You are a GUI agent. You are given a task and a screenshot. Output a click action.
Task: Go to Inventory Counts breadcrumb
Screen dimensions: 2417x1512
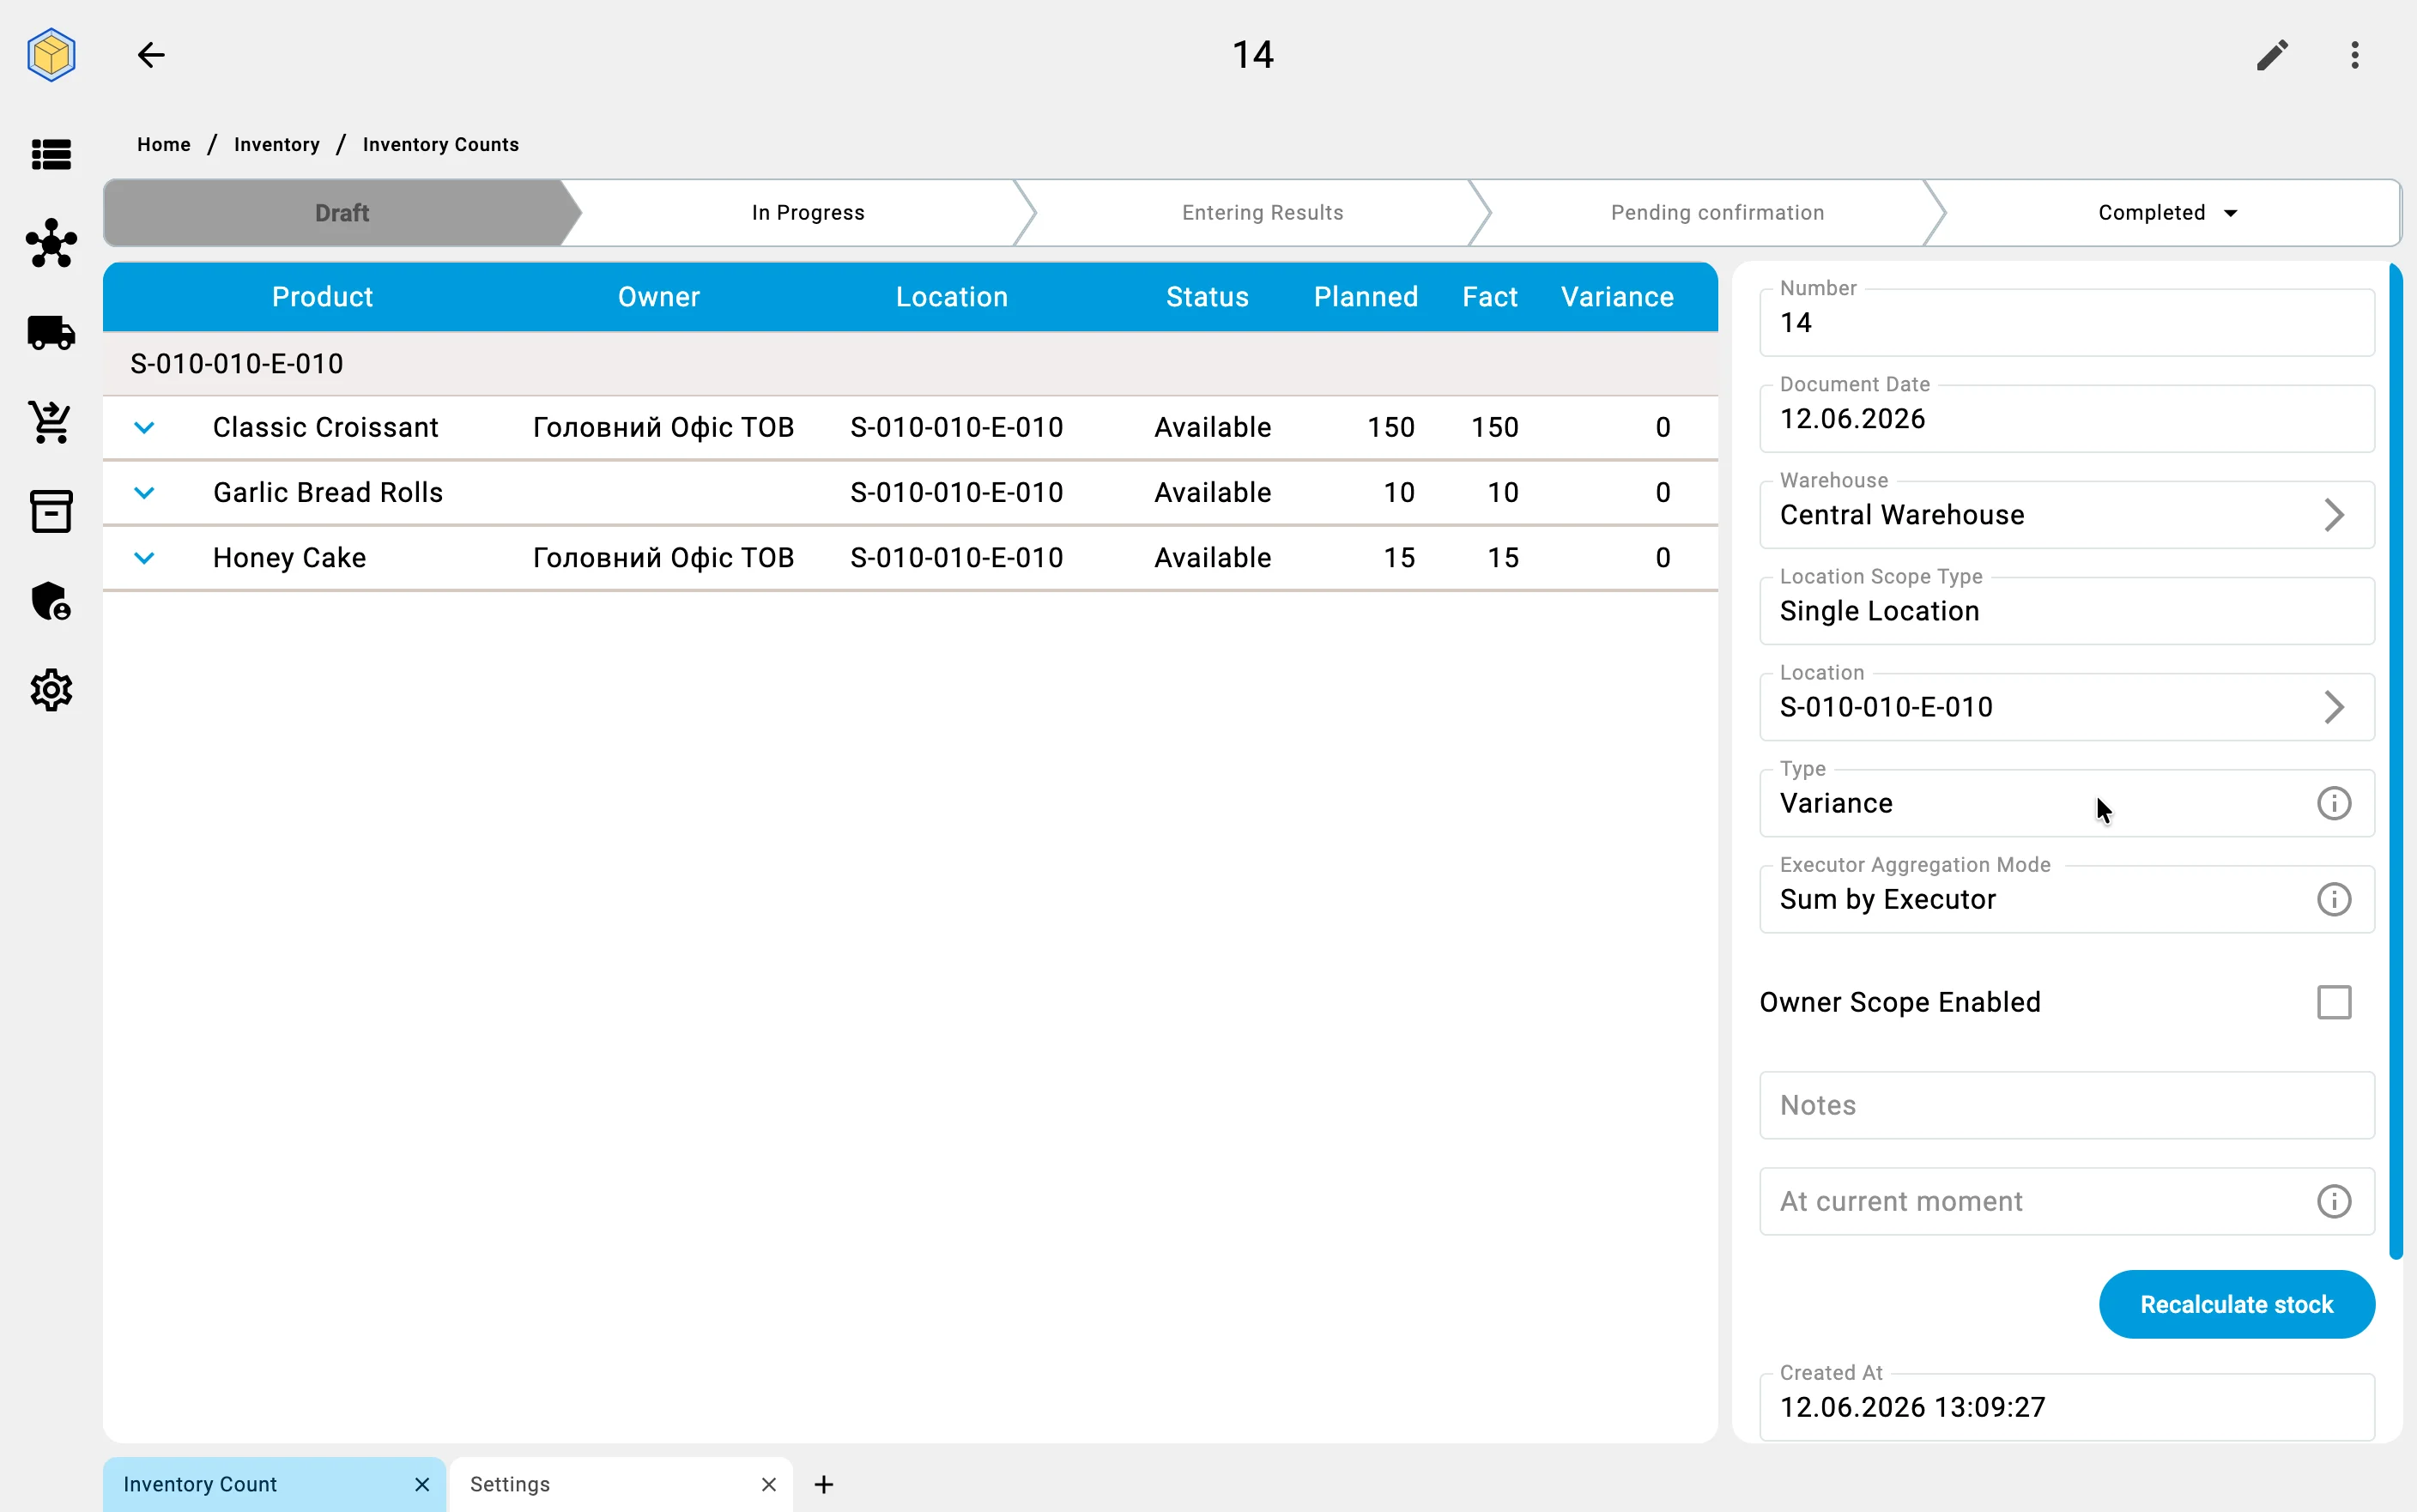coord(441,145)
